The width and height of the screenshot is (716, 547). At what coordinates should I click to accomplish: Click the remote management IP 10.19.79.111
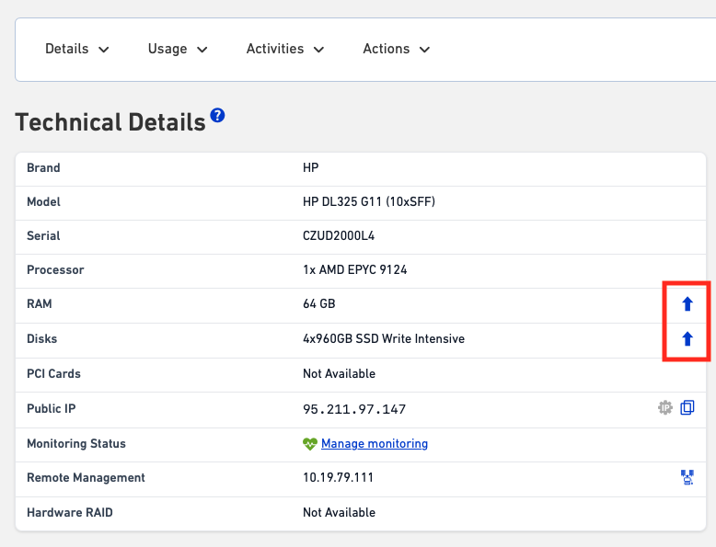point(339,478)
